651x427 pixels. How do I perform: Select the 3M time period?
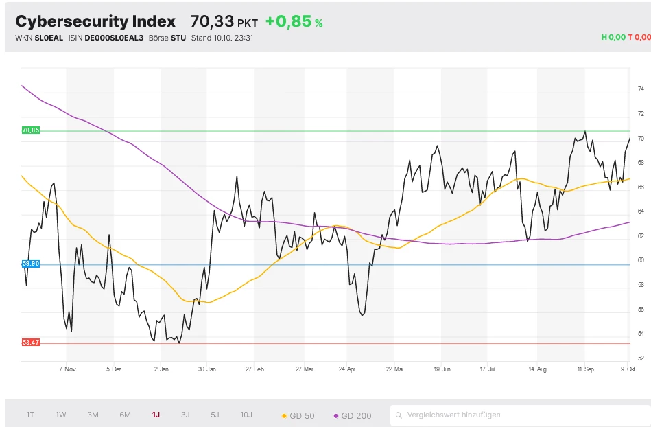pos(93,415)
